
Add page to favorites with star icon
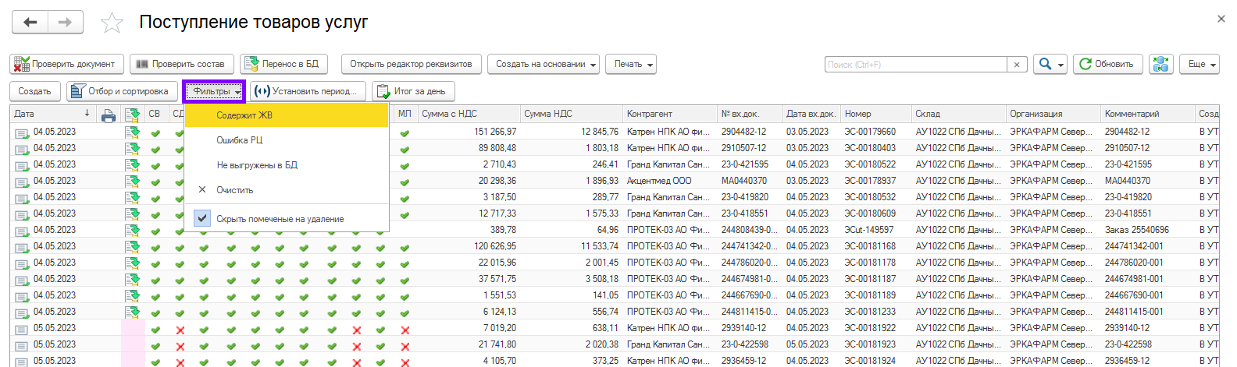point(112,23)
